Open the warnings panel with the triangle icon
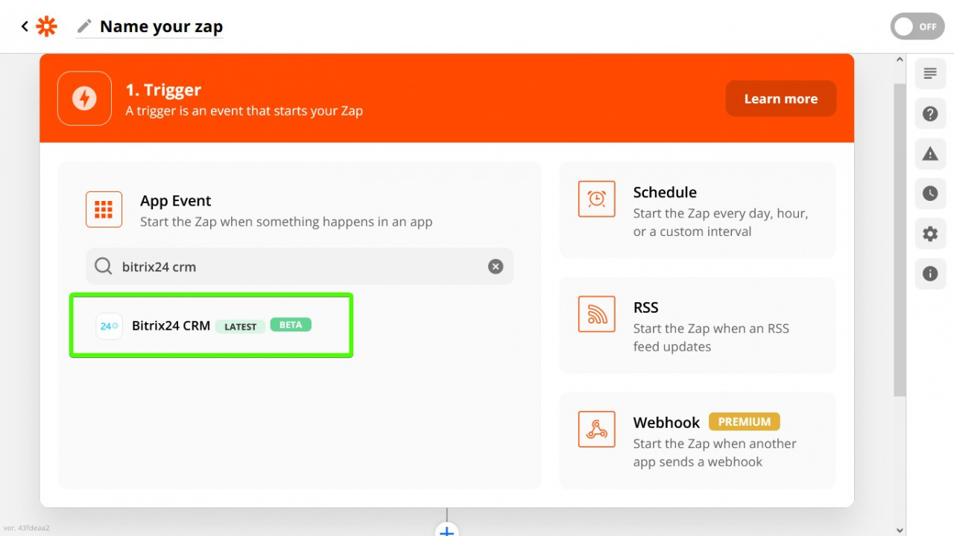The height and width of the screenshot is (536, 954). 930,154
